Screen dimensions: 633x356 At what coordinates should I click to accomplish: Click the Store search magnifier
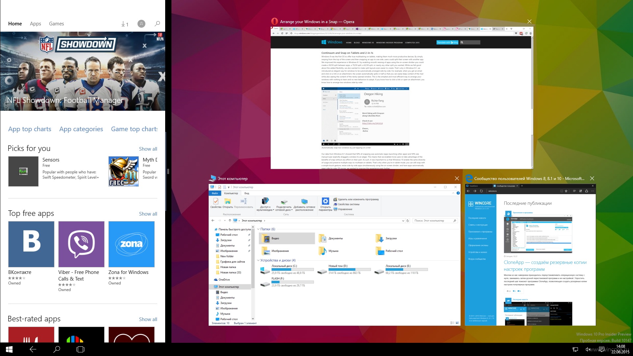point(157,24)
